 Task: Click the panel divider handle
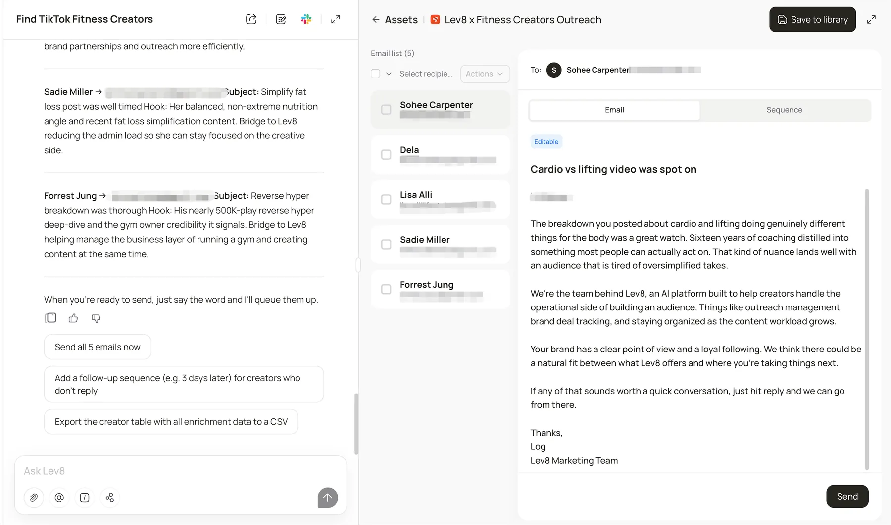(358, 265)
